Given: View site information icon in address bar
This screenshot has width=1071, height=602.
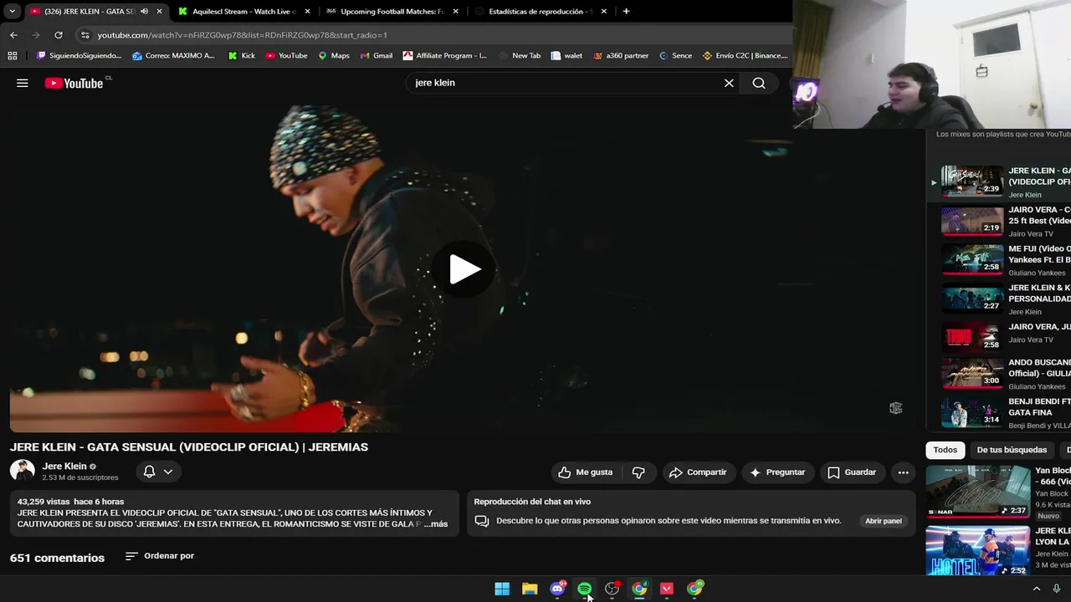Looking at the screenshot, I should coord(85,35).
